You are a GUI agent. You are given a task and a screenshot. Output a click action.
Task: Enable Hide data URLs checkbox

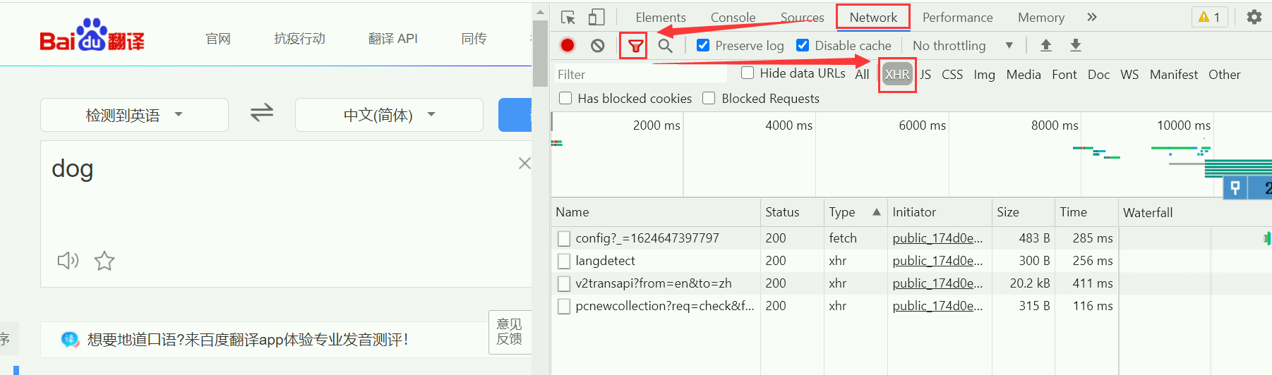coord(748,73)
